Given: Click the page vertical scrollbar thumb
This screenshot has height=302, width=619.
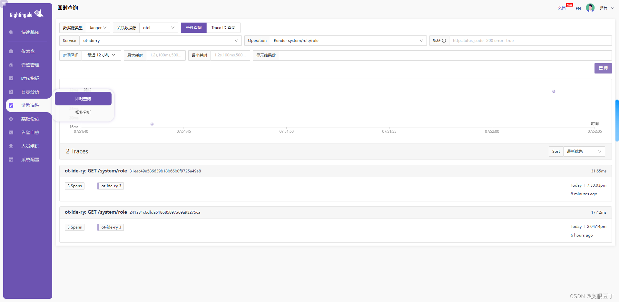Looking at the screenshot, I should (x=617, y=121).
